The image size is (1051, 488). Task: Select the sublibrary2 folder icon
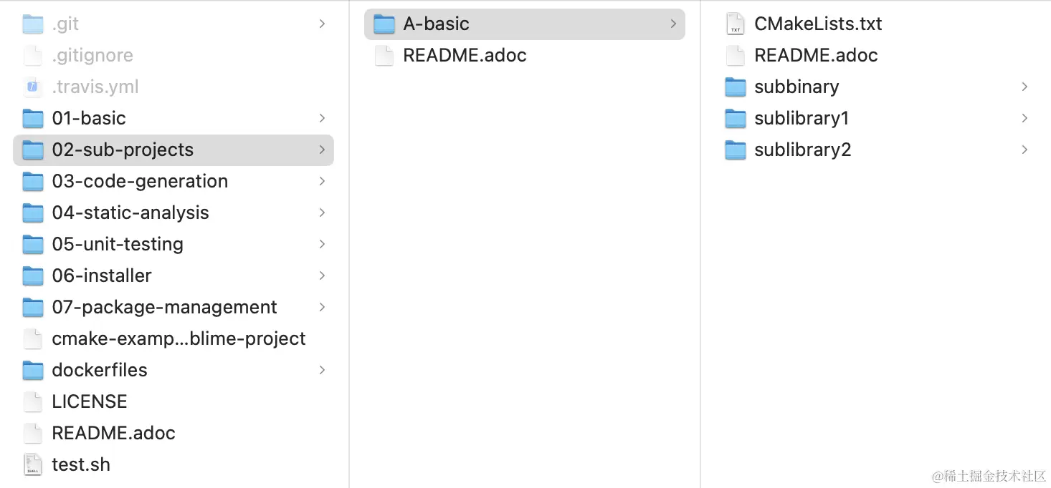[736, 150]
